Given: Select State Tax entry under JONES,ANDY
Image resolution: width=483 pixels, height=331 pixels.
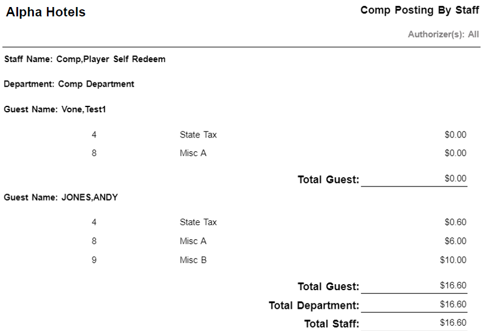Looking at the screenshot, I should click(x=279, y=222).
